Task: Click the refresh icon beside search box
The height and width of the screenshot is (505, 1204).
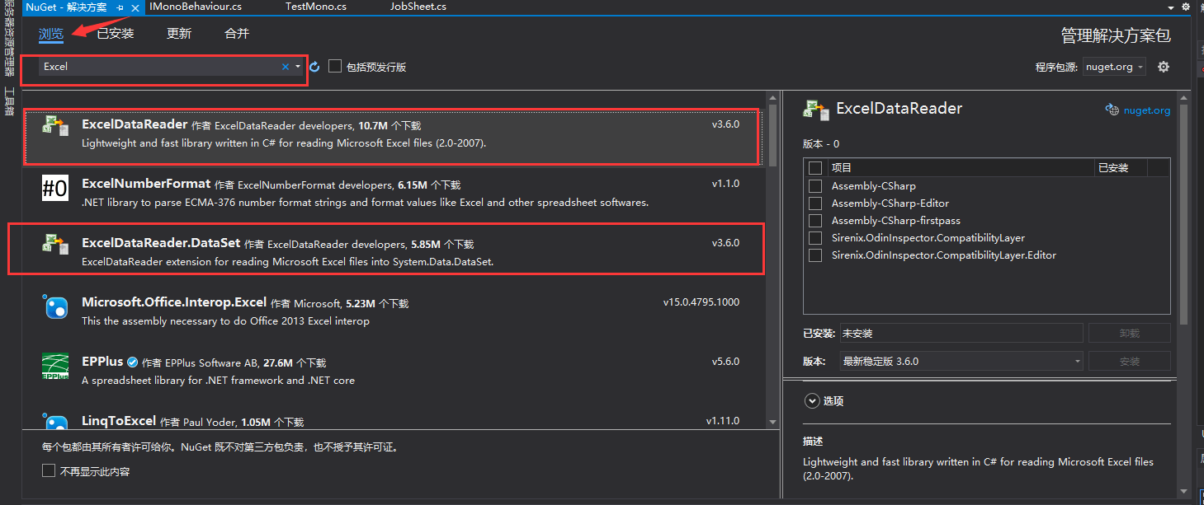Action: click(x=314, y=67)
